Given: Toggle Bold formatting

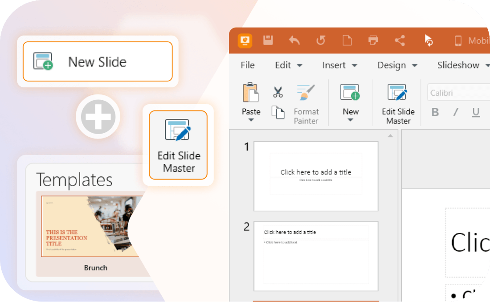Looking at the screenshot, I should pyautogui.click(x=435, y=112).
